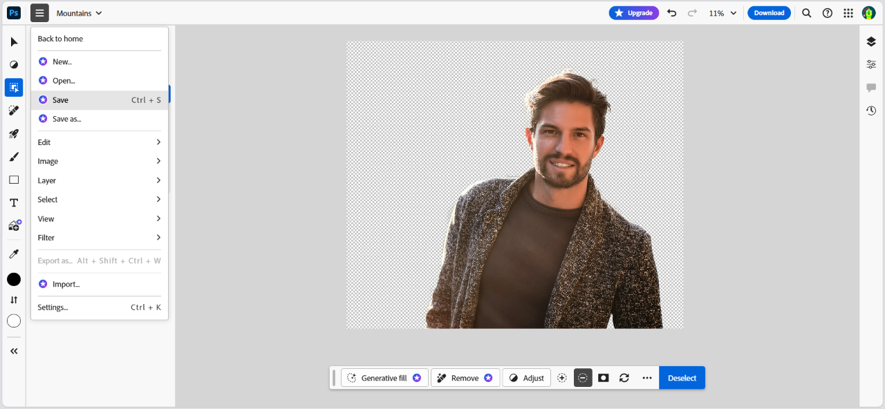Open the 11% zoom level dropdown

(723, 13)
